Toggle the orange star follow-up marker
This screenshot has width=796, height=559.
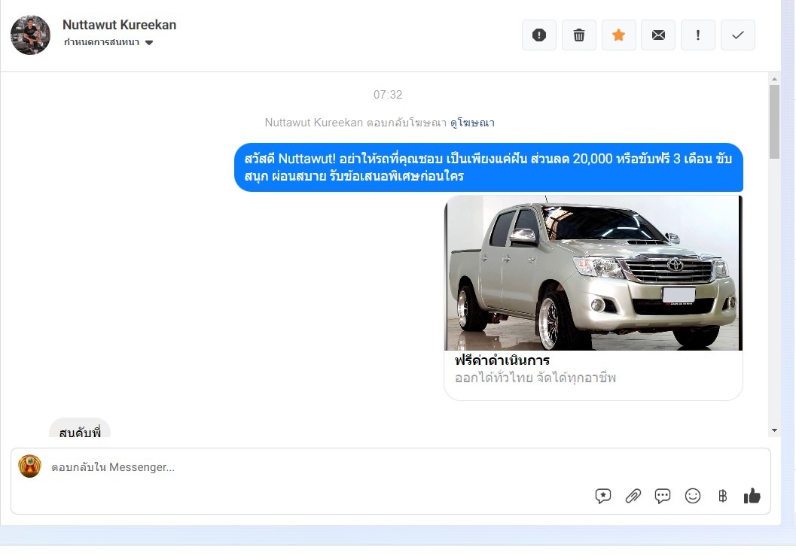tap(618, 35)
